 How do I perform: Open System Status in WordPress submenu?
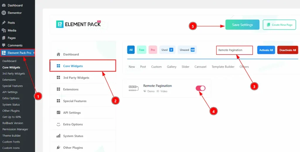coord(11,105)
